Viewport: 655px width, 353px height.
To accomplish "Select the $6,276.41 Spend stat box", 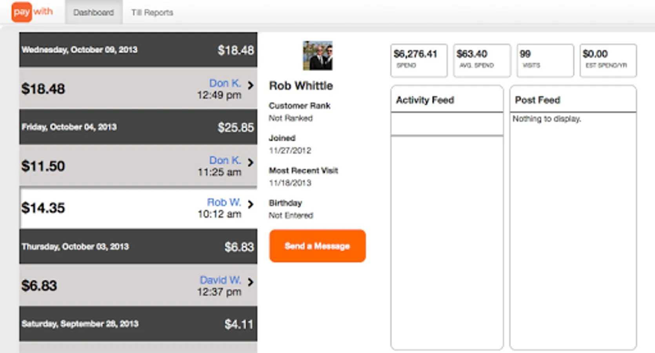I will (x=418, y=60).
